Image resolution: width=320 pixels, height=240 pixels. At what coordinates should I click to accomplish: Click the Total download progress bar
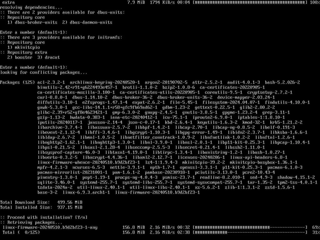pos(250,232)
